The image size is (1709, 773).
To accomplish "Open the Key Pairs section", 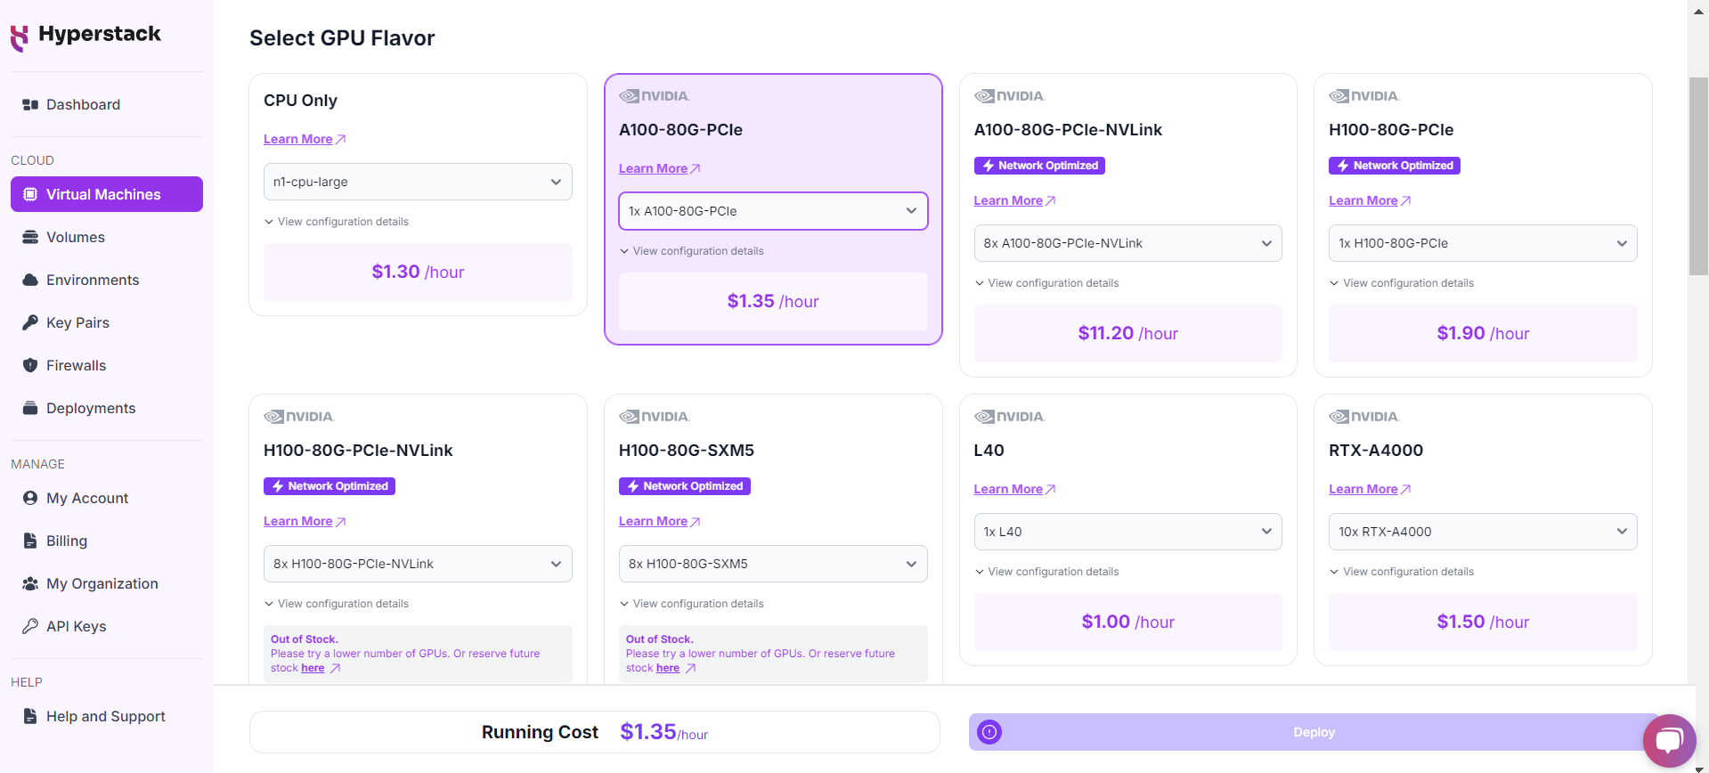I will tap(77, 322).
